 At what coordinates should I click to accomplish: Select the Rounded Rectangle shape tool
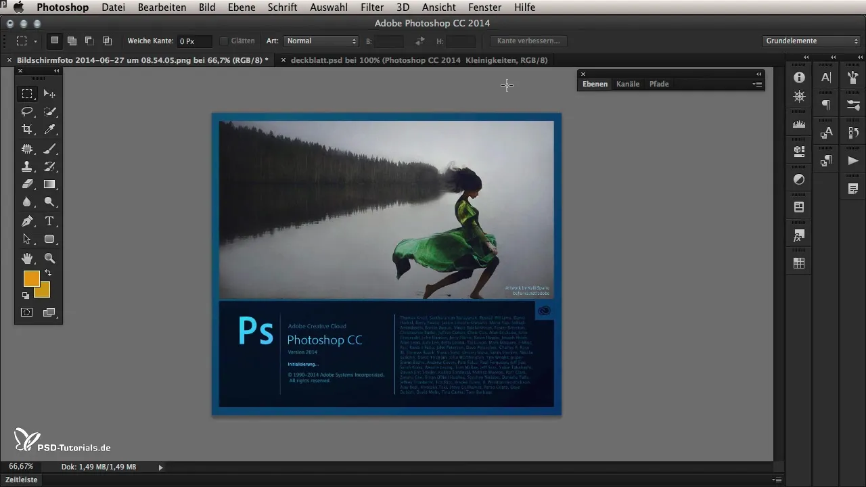pos(49,239)
